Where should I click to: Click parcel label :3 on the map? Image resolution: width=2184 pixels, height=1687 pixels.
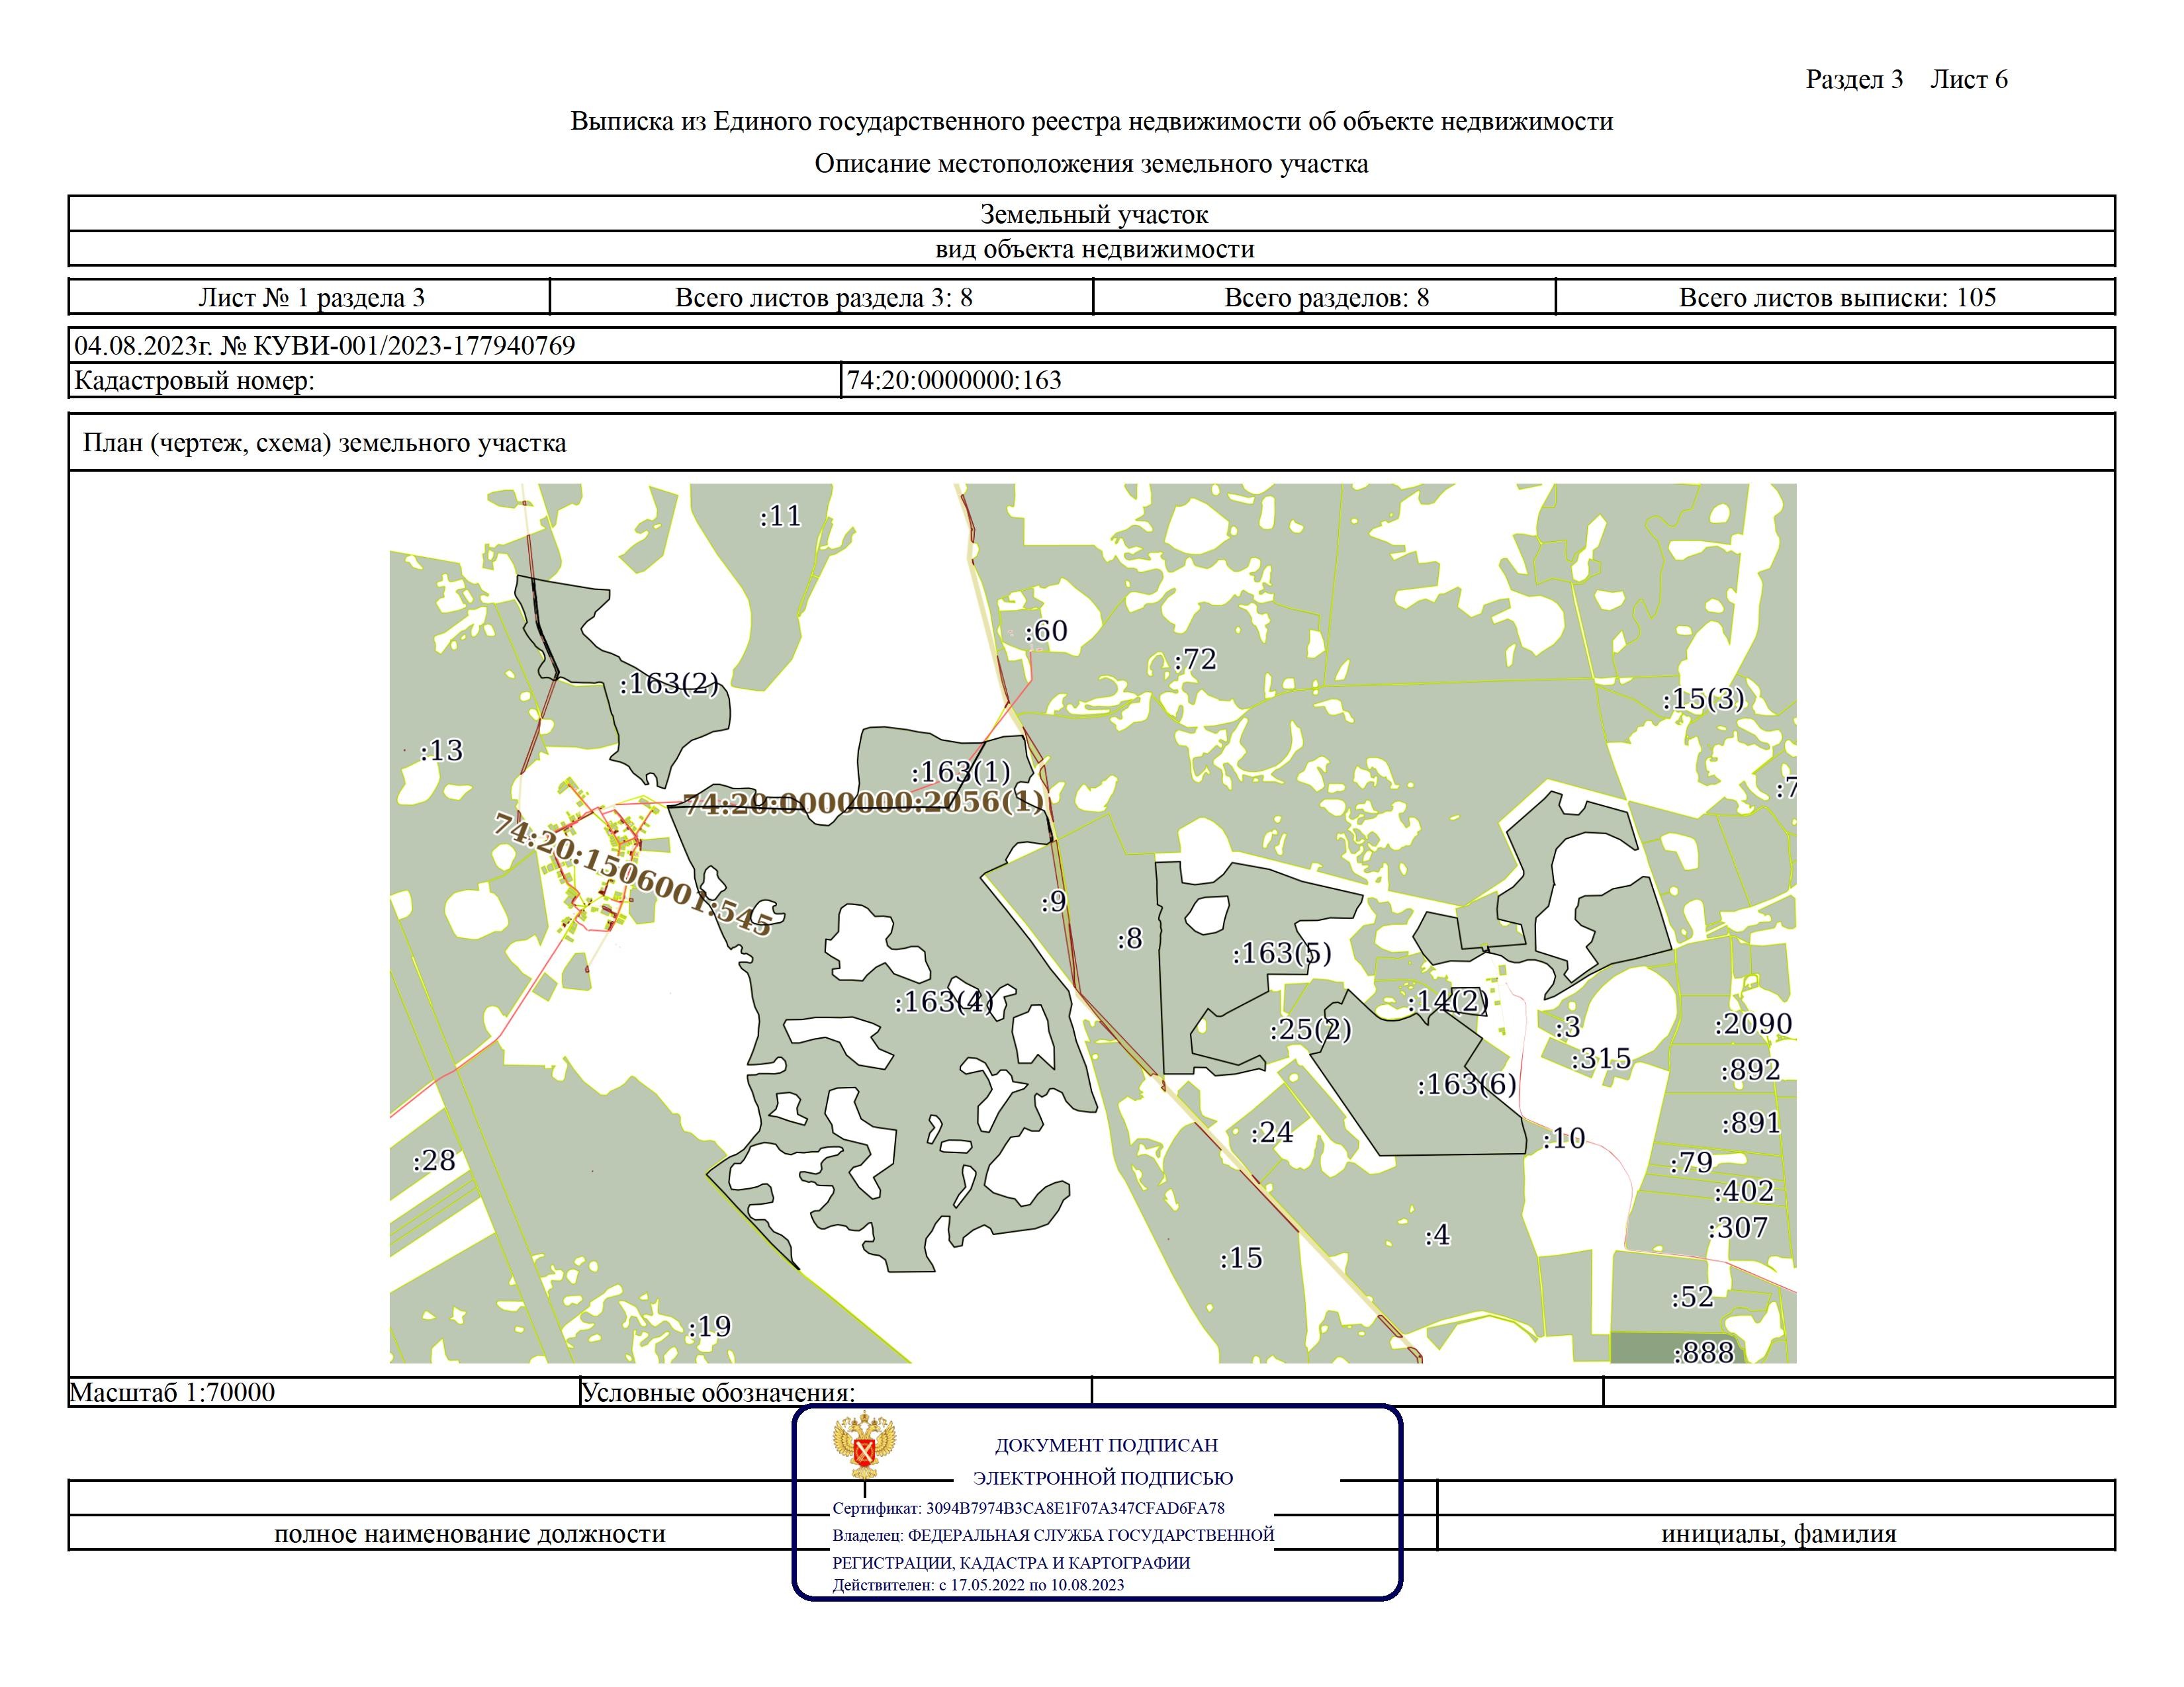pyautogui.click(x=1568, y=1026)
